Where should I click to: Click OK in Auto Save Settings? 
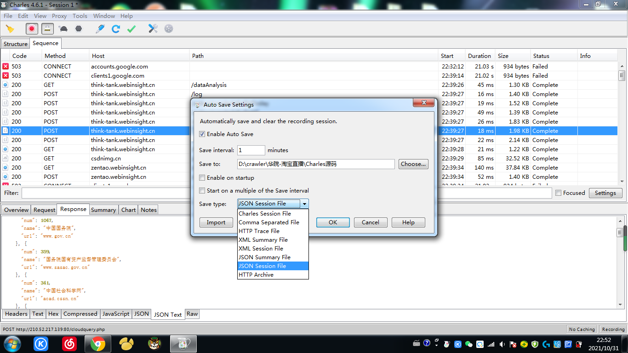(x=333, y=222)
